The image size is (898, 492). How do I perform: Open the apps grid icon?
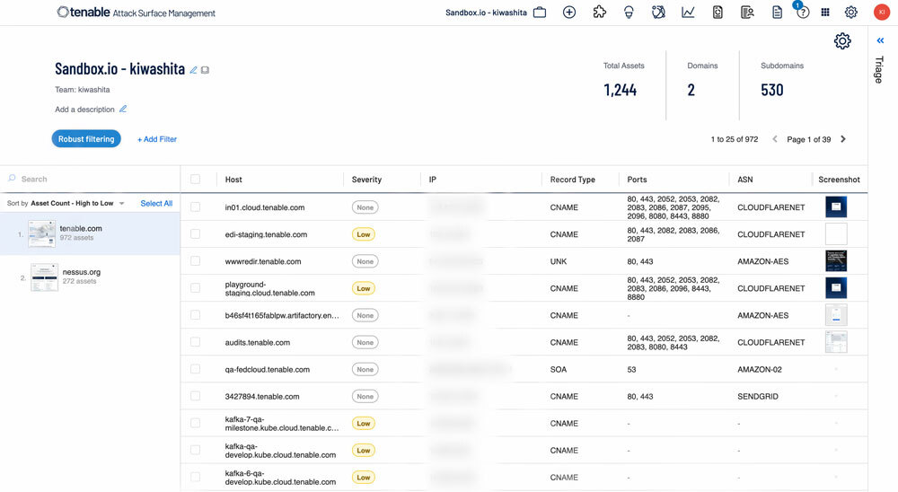[x=825, y=13]
